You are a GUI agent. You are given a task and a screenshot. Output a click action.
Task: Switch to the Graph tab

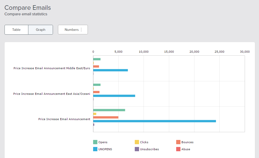(40, 30)
